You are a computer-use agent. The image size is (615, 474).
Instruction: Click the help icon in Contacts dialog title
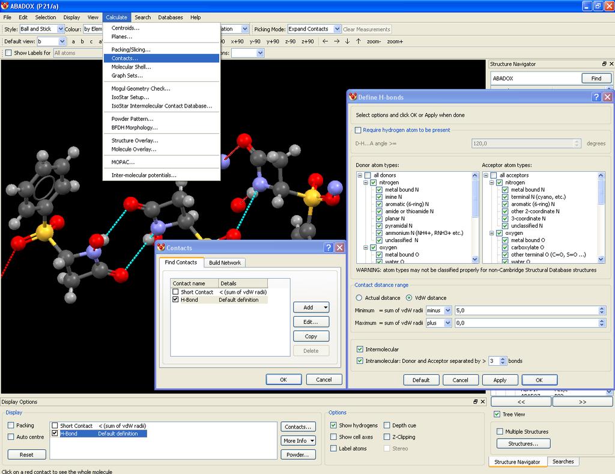(x=329, y=248)
